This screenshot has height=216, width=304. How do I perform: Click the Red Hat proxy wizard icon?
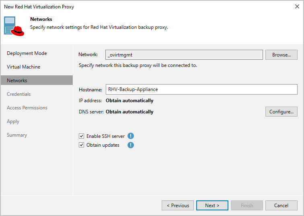[x=14, y=26]
